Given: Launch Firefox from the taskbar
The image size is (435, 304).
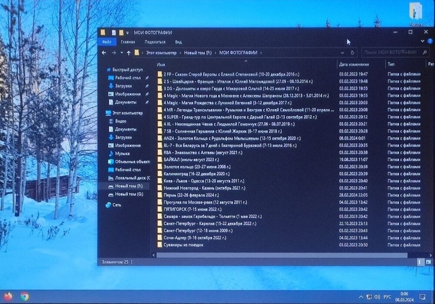Looking at the screenshot, I should [8, 297].
